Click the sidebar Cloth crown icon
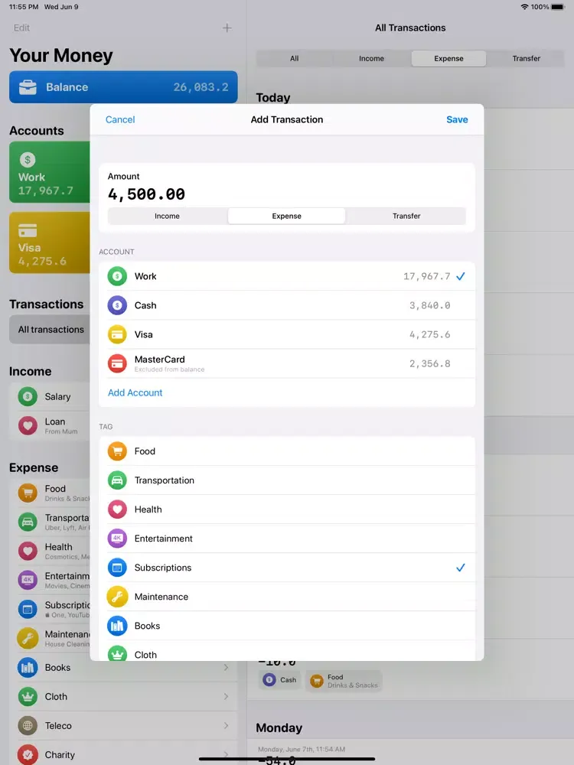Image resolution: width=574 pixels, height=765 pixels. (28, 697)
